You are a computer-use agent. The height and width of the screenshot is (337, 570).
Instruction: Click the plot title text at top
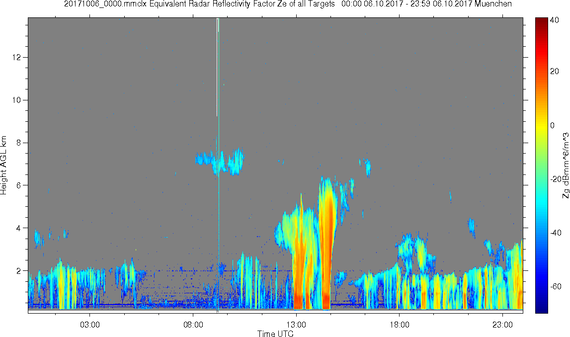pos(288,4)
